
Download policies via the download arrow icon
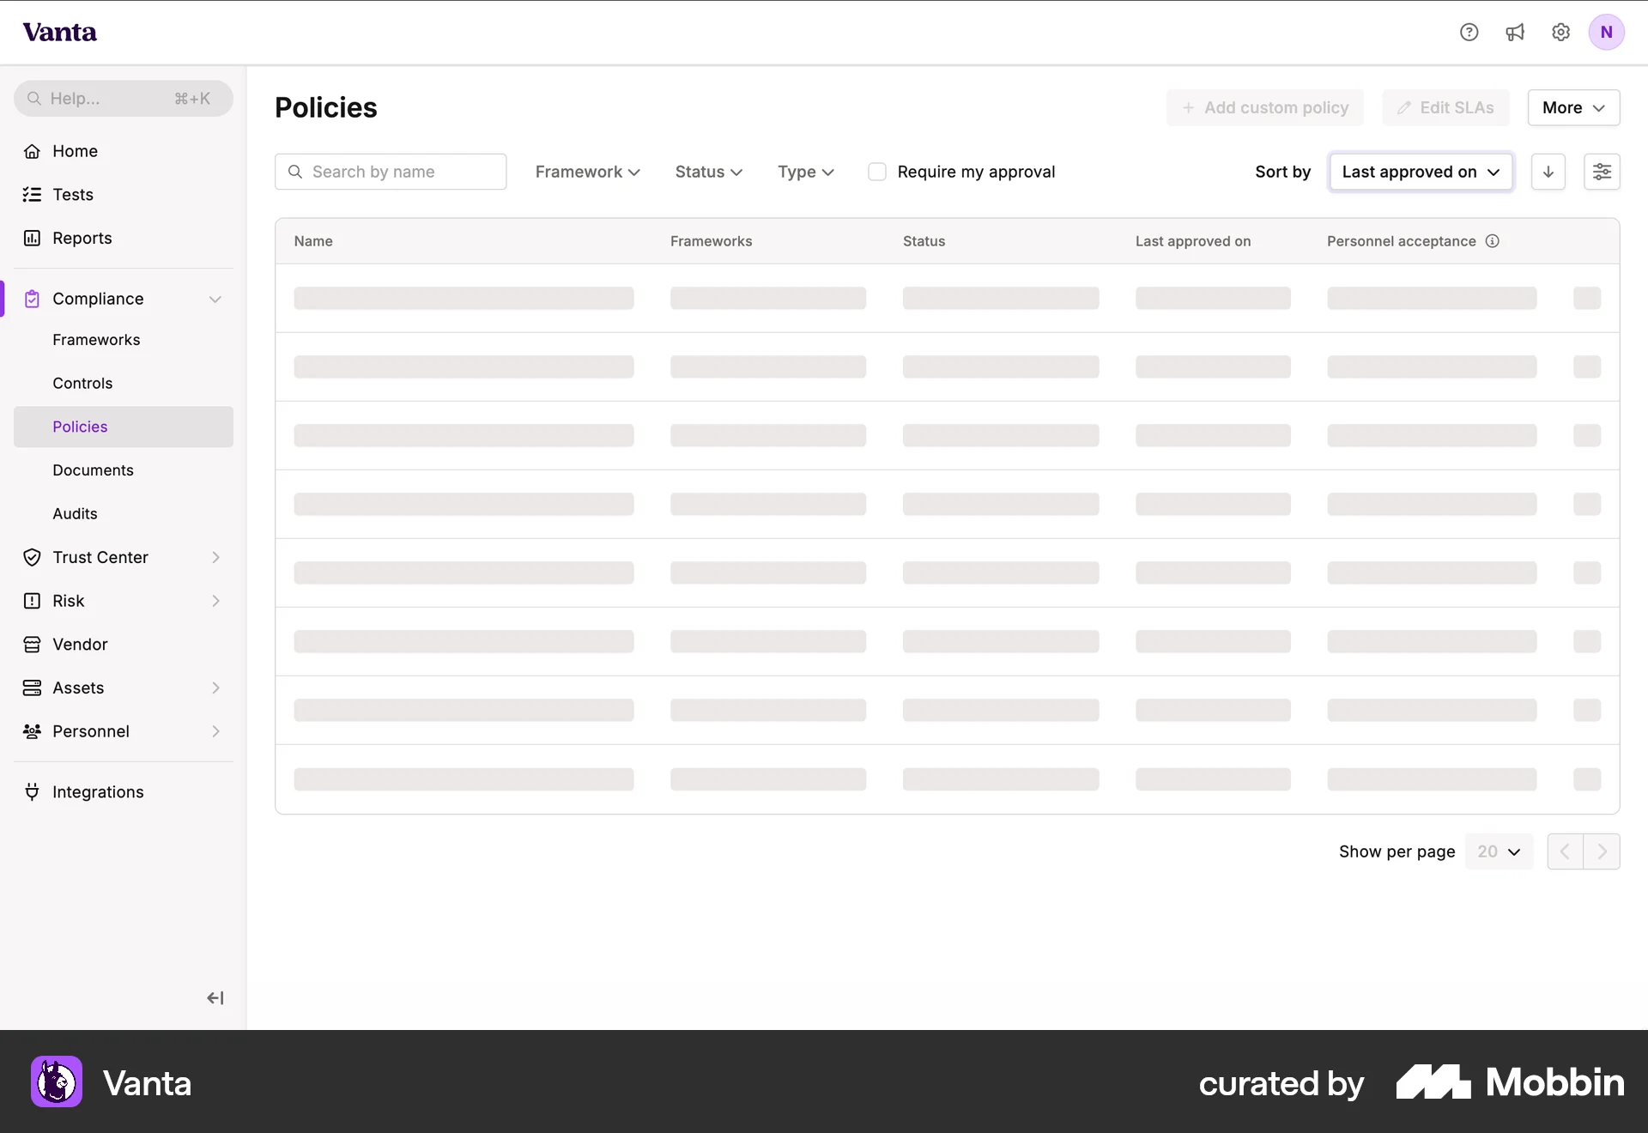1548,172
